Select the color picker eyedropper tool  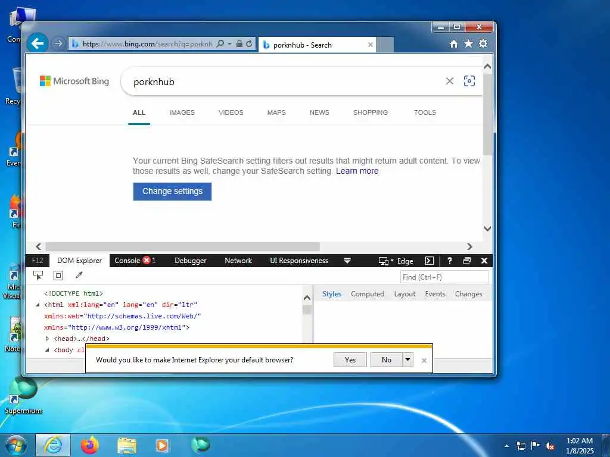point(79,276)
